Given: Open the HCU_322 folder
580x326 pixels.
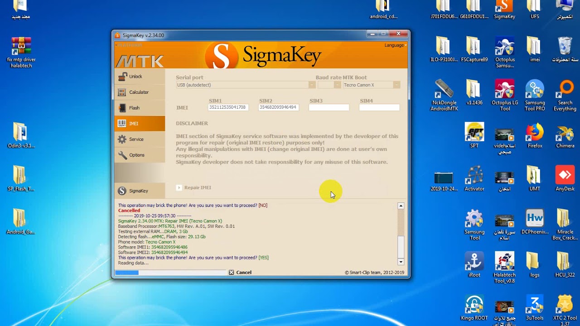Looking at the screenshot, I should tap(565, 264).
